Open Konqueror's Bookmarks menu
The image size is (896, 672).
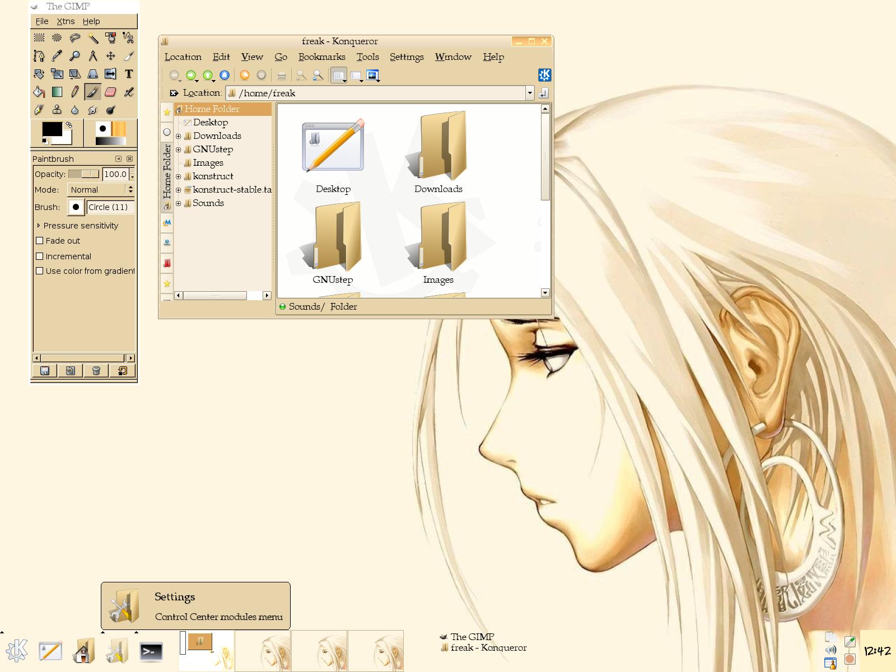(322, 57)
